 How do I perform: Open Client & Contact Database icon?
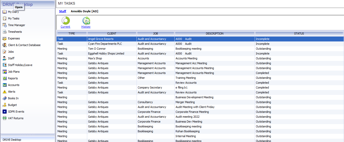tap(4, 45)
